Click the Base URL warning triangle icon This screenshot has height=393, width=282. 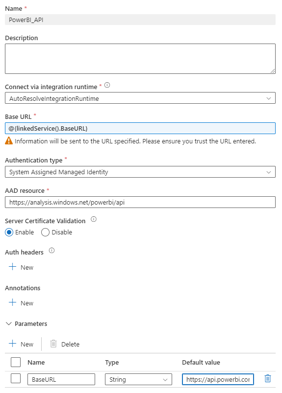tap(9, 140)
